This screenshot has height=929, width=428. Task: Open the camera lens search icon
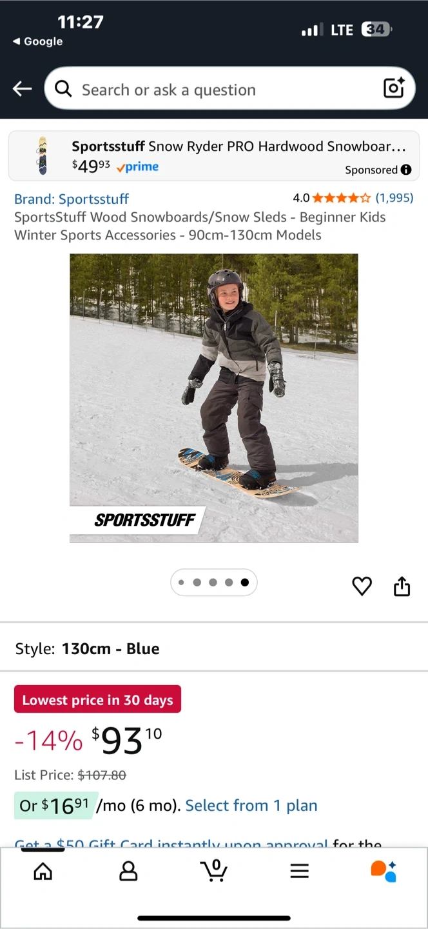pos(394,88)
